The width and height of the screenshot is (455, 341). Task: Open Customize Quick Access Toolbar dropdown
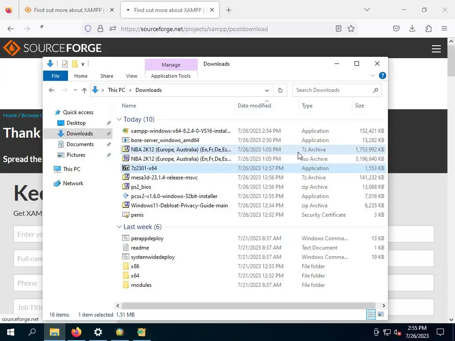pos(83,64)
